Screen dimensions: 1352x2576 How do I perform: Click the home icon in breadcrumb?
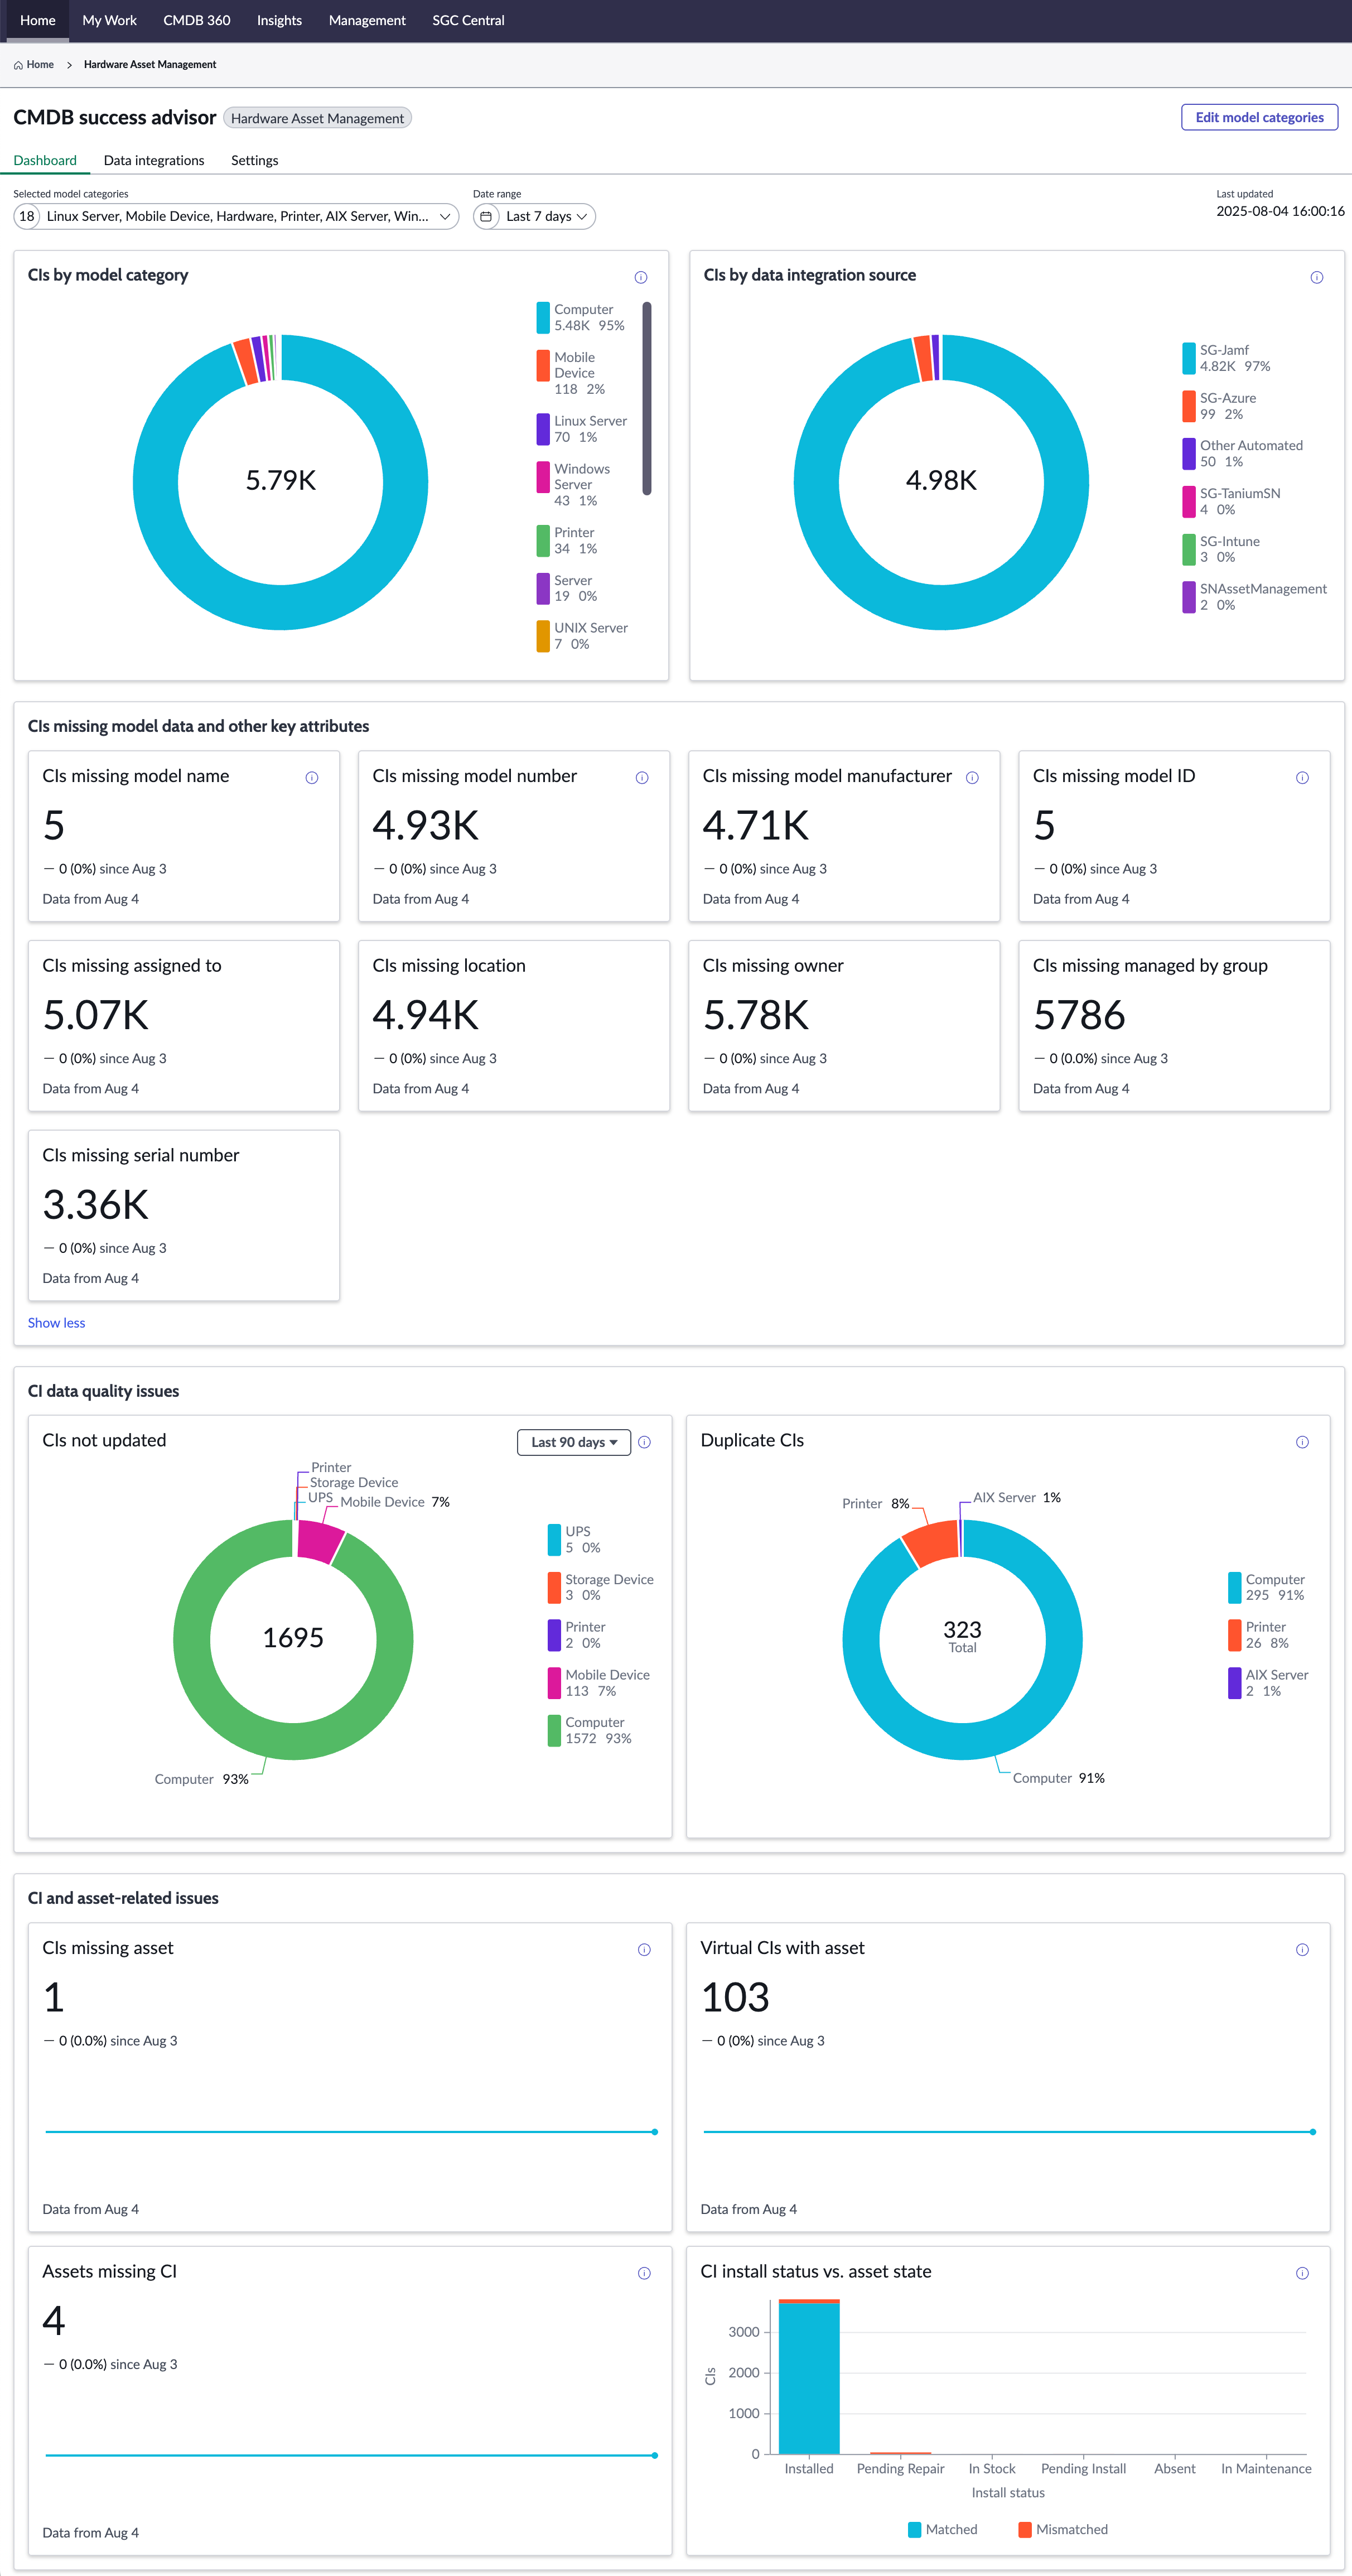coord(18,65)
